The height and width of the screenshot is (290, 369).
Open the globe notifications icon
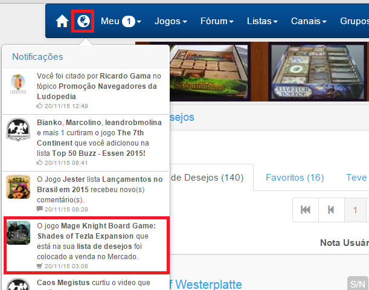click(x=83, y=22)
